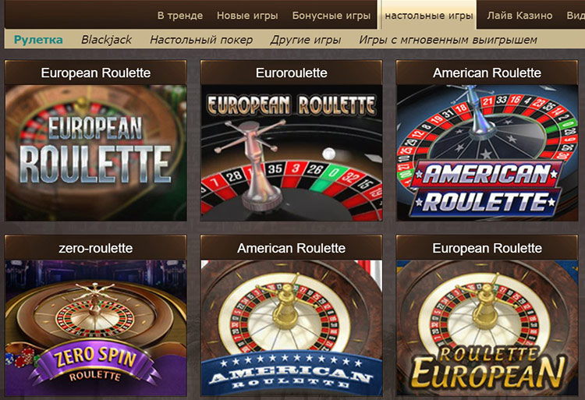585x400 pixels.
Task: Go to Лайв Казино tab
Action: [519, 16]
